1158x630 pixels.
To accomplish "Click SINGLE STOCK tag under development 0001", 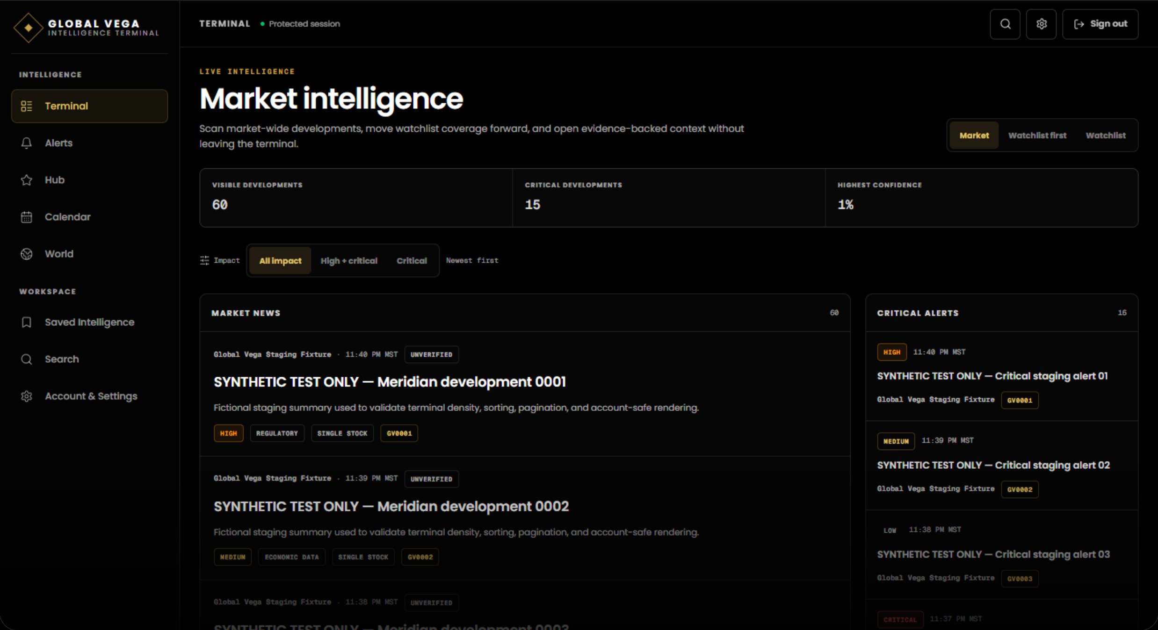I will click(342, 433).
